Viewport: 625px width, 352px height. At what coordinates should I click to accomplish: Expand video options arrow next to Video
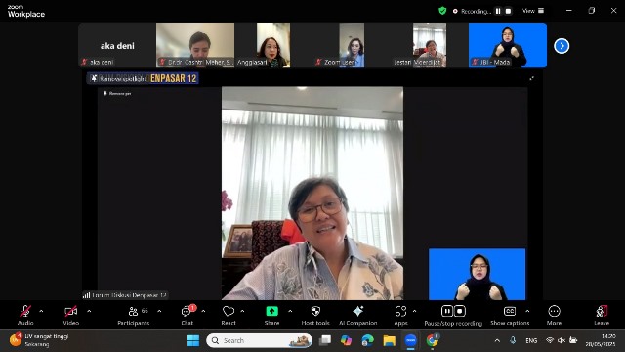pos(89,311)
